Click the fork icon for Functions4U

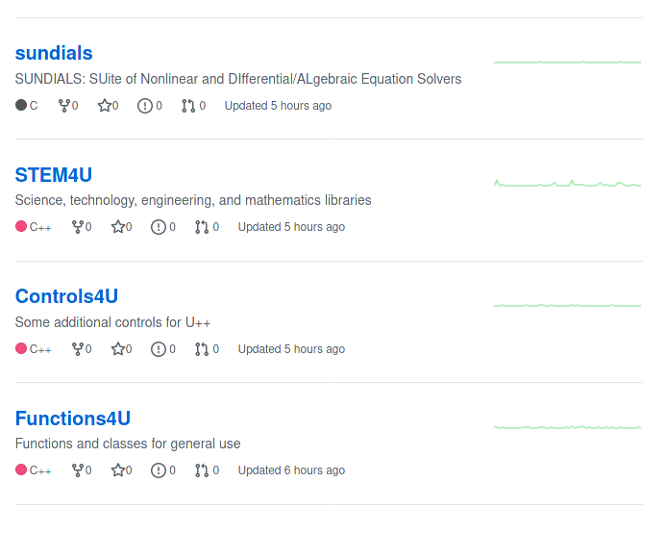pyautogui.click(x=78, y=470)
